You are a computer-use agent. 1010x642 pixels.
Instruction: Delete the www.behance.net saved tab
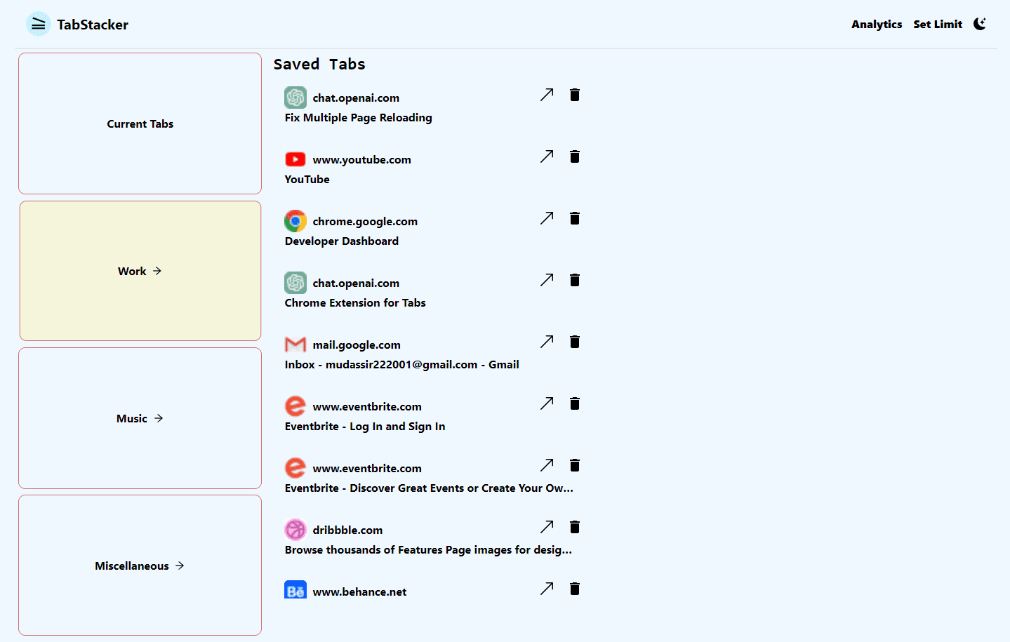575,589
